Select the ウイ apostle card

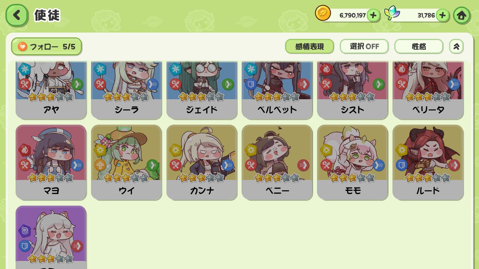pos(127,162)
